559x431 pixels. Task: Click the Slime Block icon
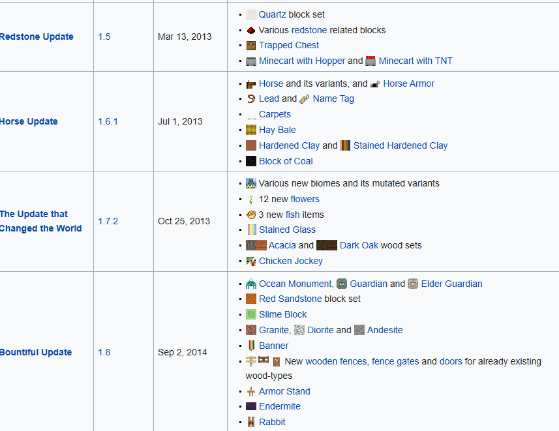[251, 314]
